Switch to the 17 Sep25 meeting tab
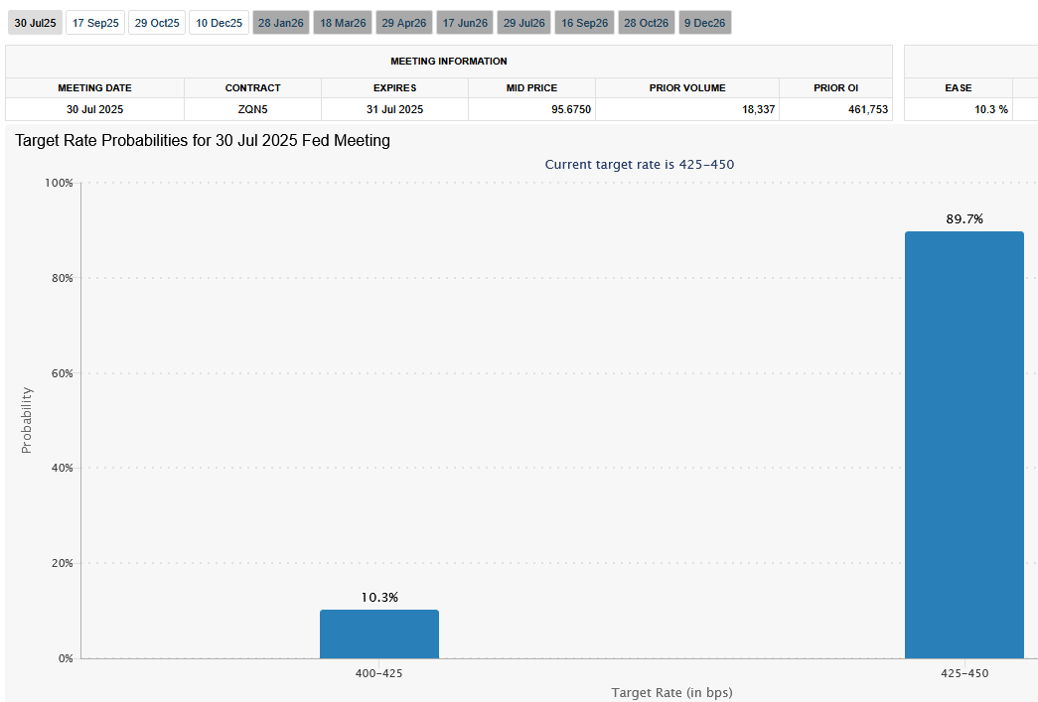 point(95,23)
